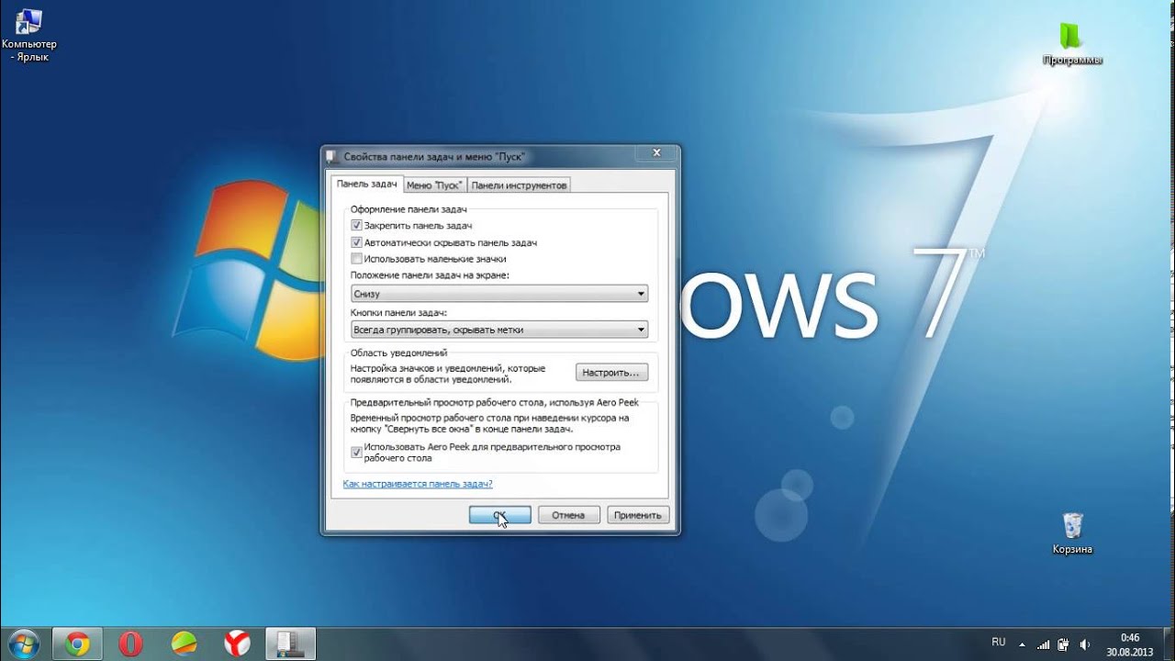Launch Google Chrome from the taskbar
Image resolution: width=1175 pixels, height=661 pixels.
pyautogui.click(x=77, y=644)
